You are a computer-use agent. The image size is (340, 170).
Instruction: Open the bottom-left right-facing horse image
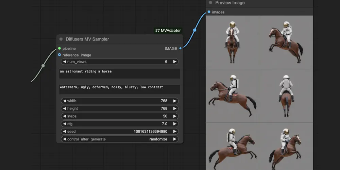point(233,146)
